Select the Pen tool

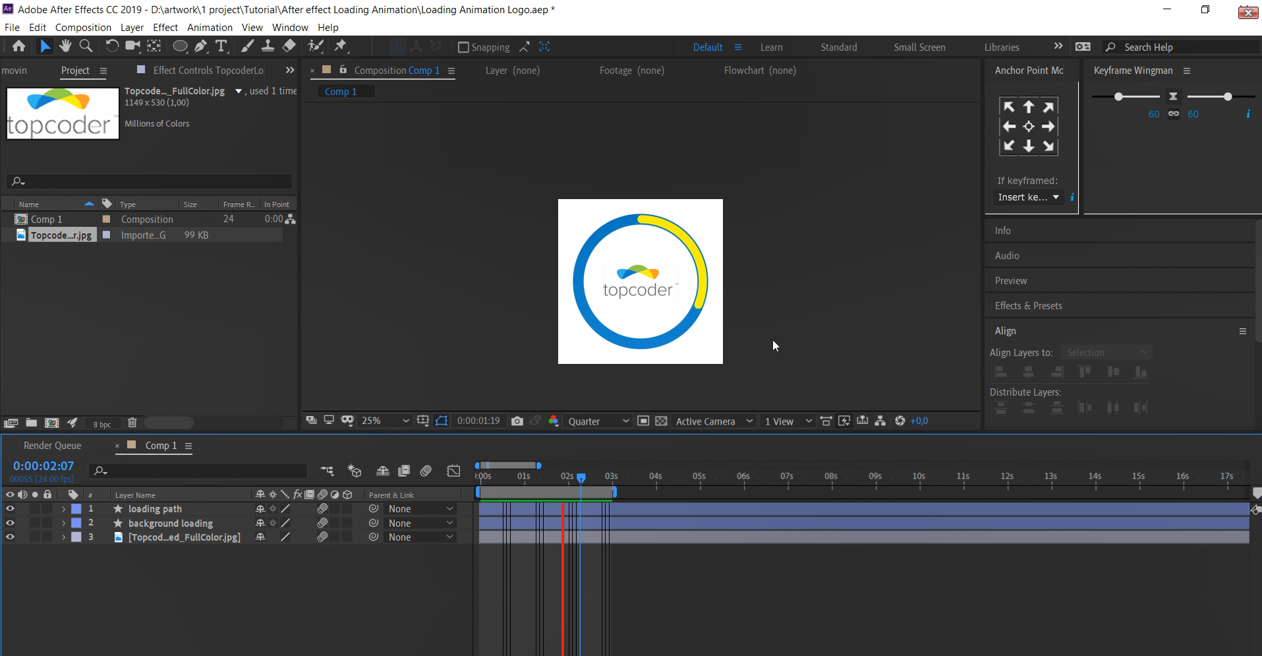[x=201, y=46]
